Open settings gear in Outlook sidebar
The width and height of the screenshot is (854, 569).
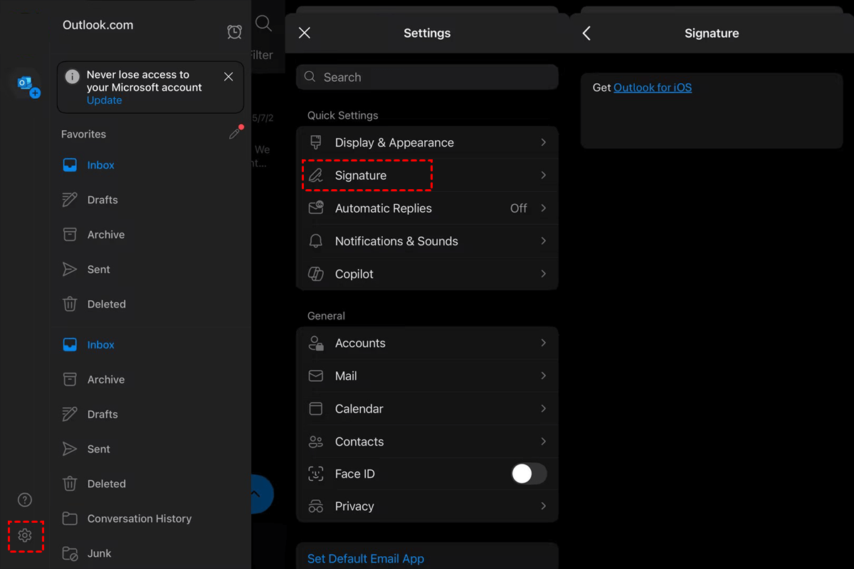click(x=25, y=536)
